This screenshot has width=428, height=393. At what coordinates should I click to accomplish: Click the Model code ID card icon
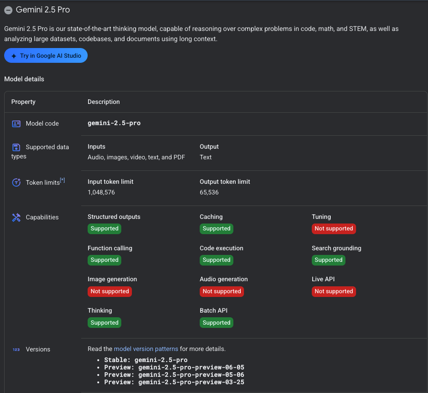(16, 124)
